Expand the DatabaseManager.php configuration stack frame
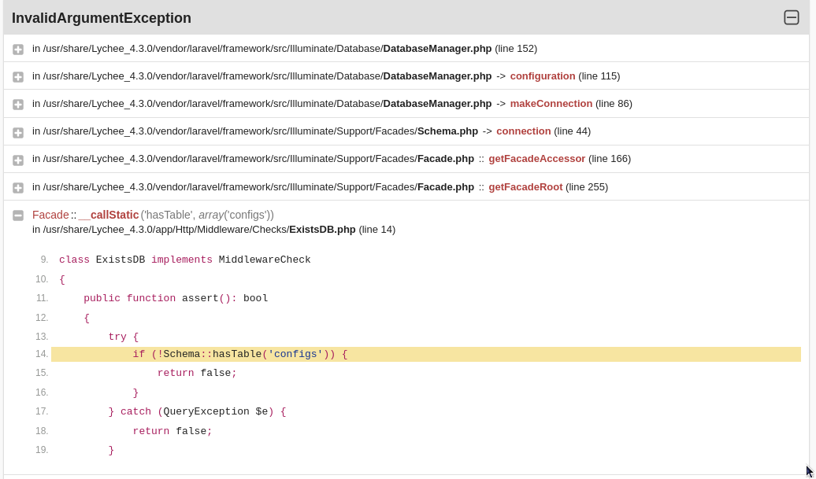Viewport: 816px width, 479px height. 17,76
